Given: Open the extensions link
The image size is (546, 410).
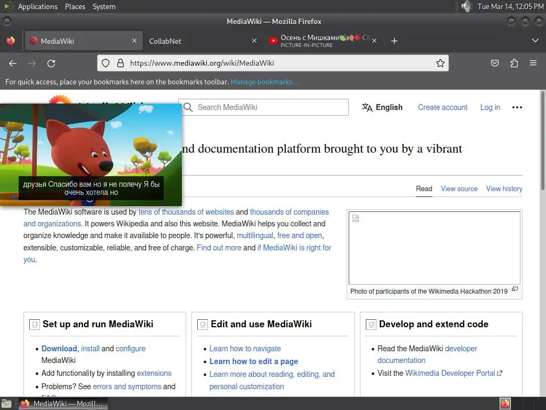Looking at the screenshot, I should [154, 373].
